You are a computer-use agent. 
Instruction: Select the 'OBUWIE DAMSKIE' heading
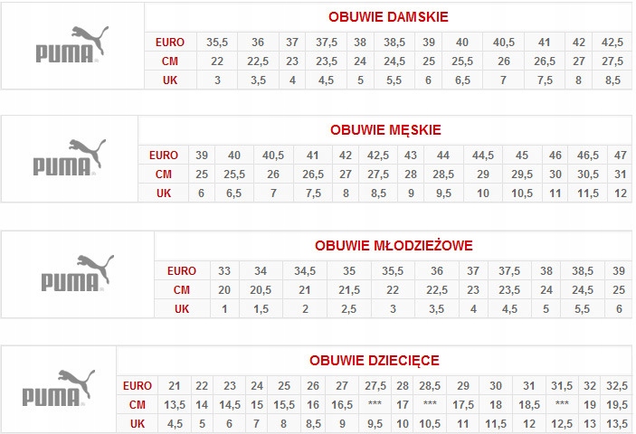click(388, 17)
